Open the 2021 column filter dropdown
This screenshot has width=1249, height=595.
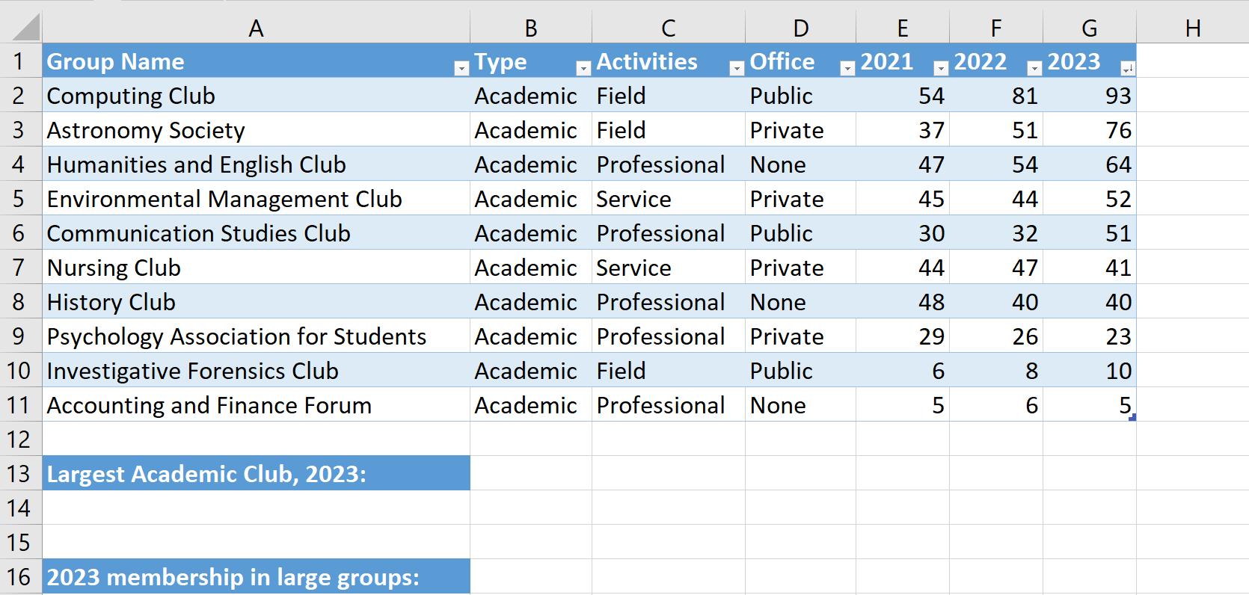point(941,68)
